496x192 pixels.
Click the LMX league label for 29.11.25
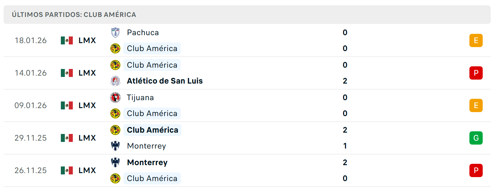87,138
